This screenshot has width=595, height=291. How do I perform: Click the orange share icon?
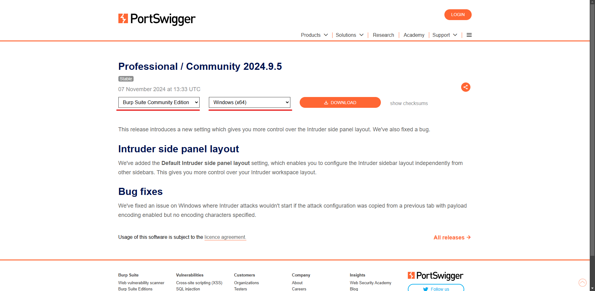(x=465, y=87)
